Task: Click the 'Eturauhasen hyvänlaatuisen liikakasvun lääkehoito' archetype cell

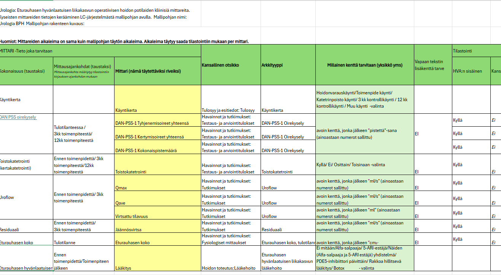Action: click(x=288, y=258)
